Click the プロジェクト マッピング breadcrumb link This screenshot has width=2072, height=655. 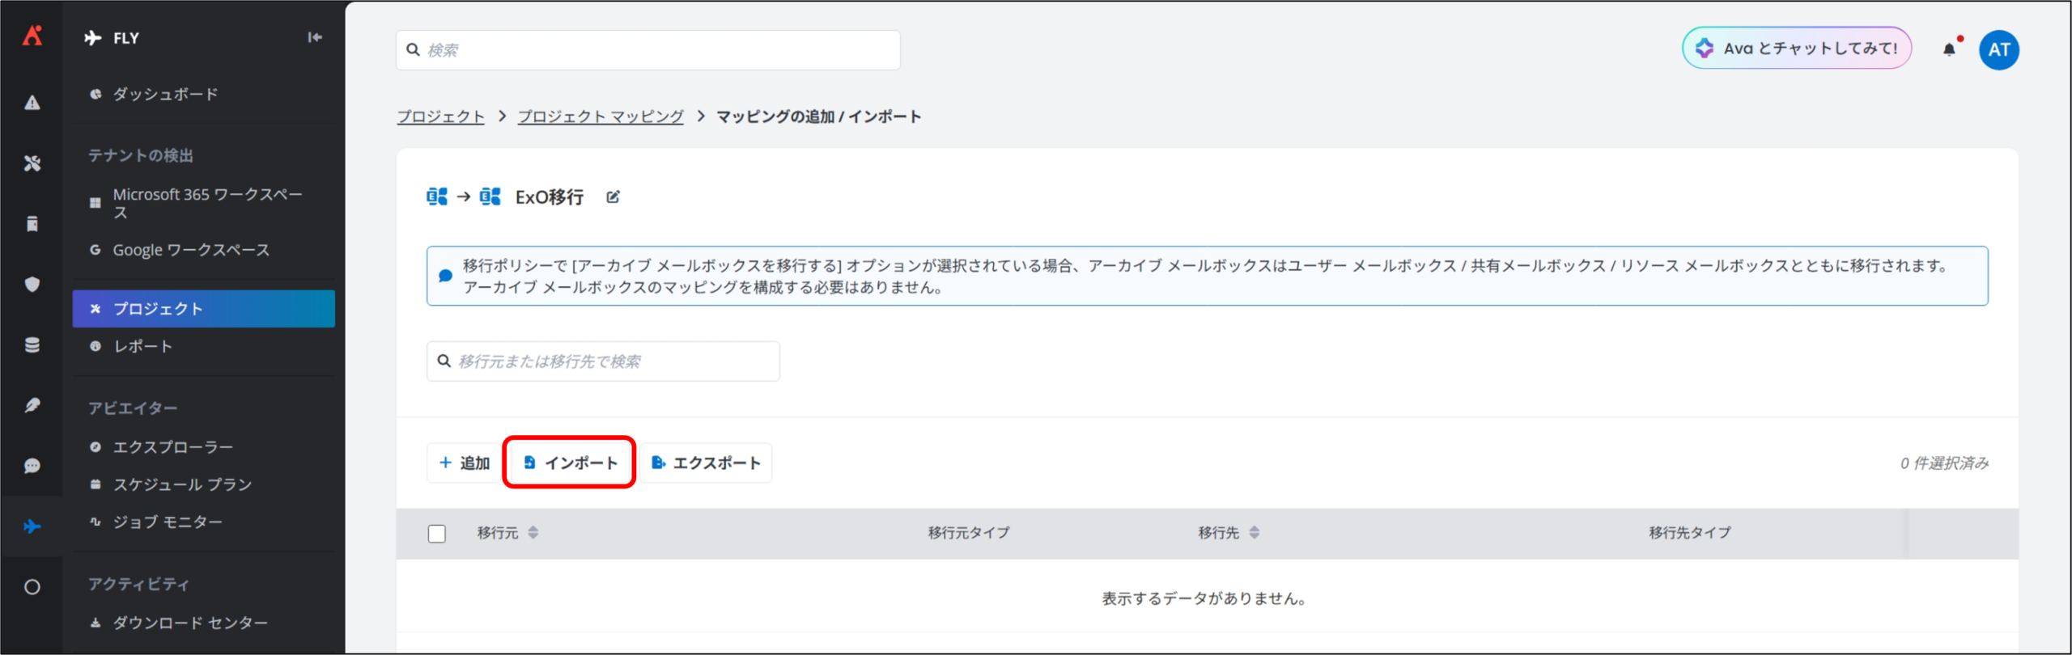(601, 116)
